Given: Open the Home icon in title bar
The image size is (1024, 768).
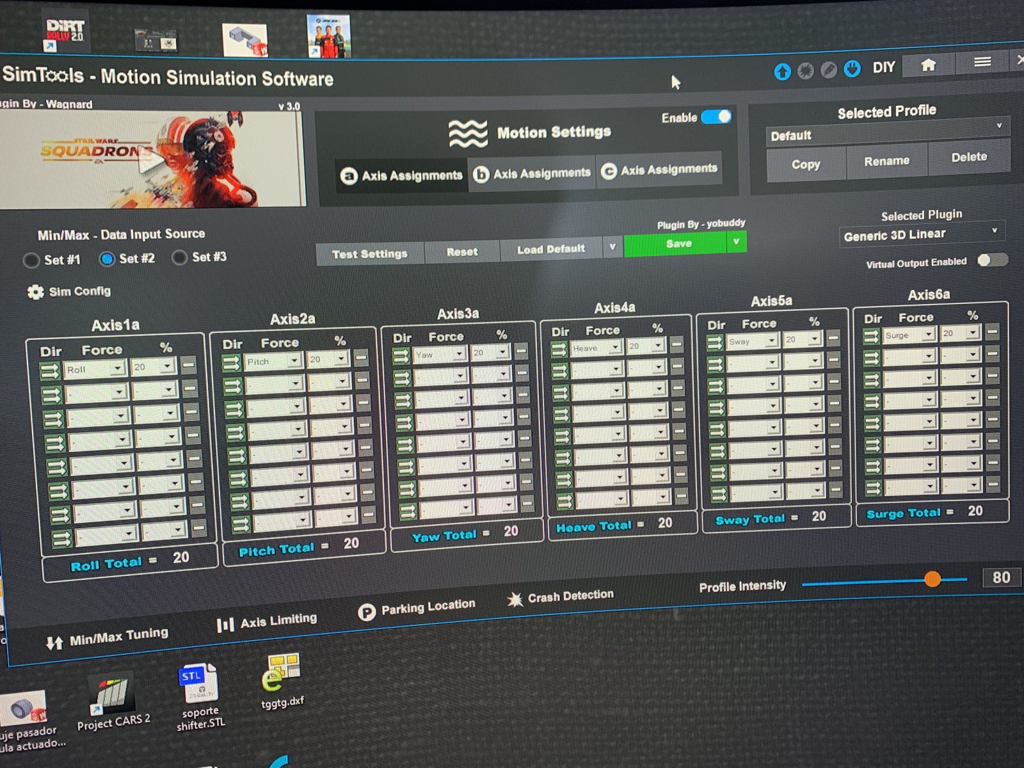Looking at the screenshot, I should [928, 65].
